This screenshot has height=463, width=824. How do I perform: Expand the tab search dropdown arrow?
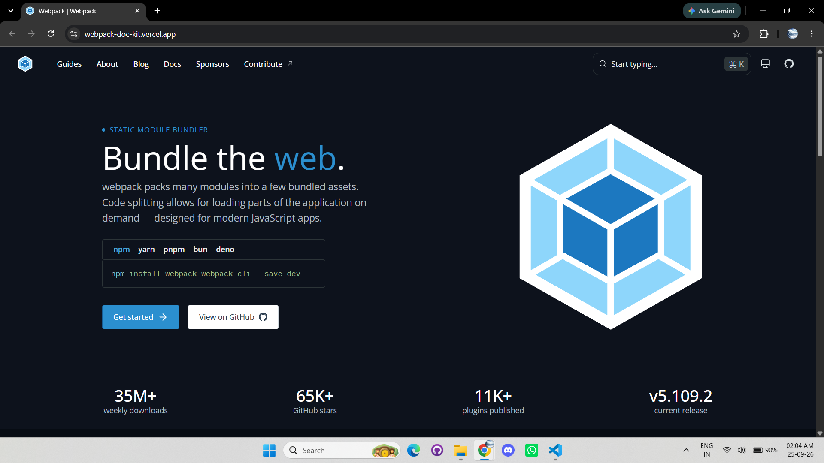pos(11,11)
